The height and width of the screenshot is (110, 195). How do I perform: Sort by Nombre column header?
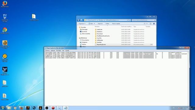97,27
